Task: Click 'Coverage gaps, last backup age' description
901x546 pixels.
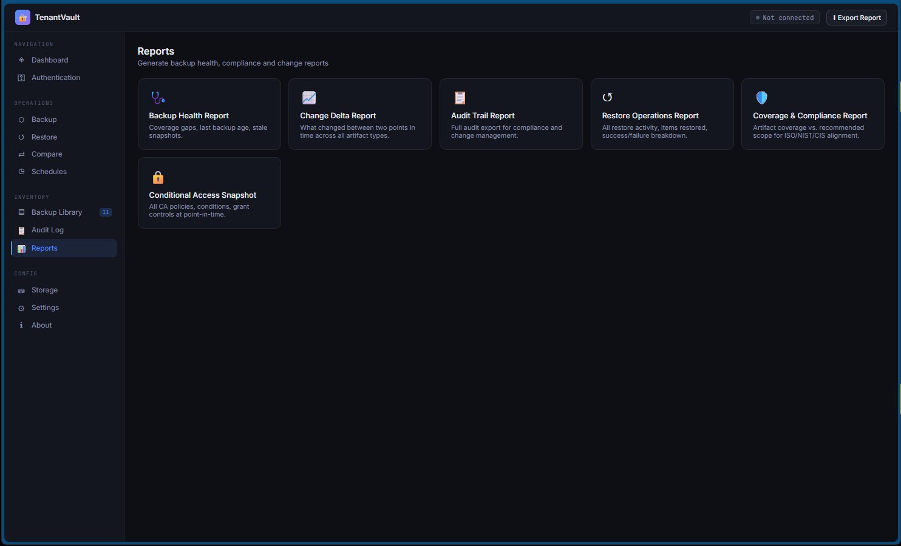Action: 208,132
